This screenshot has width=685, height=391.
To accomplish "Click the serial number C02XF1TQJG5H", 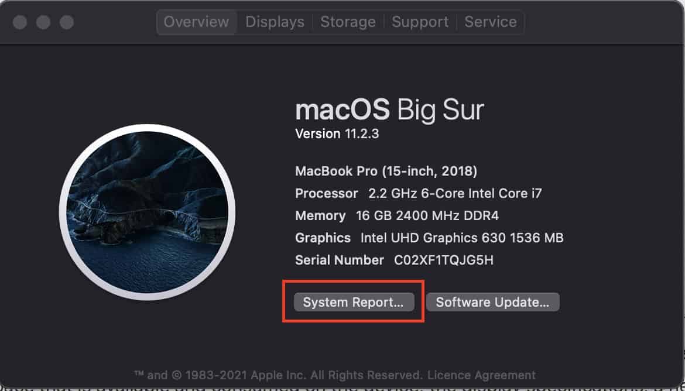I will tap(443, 260).
